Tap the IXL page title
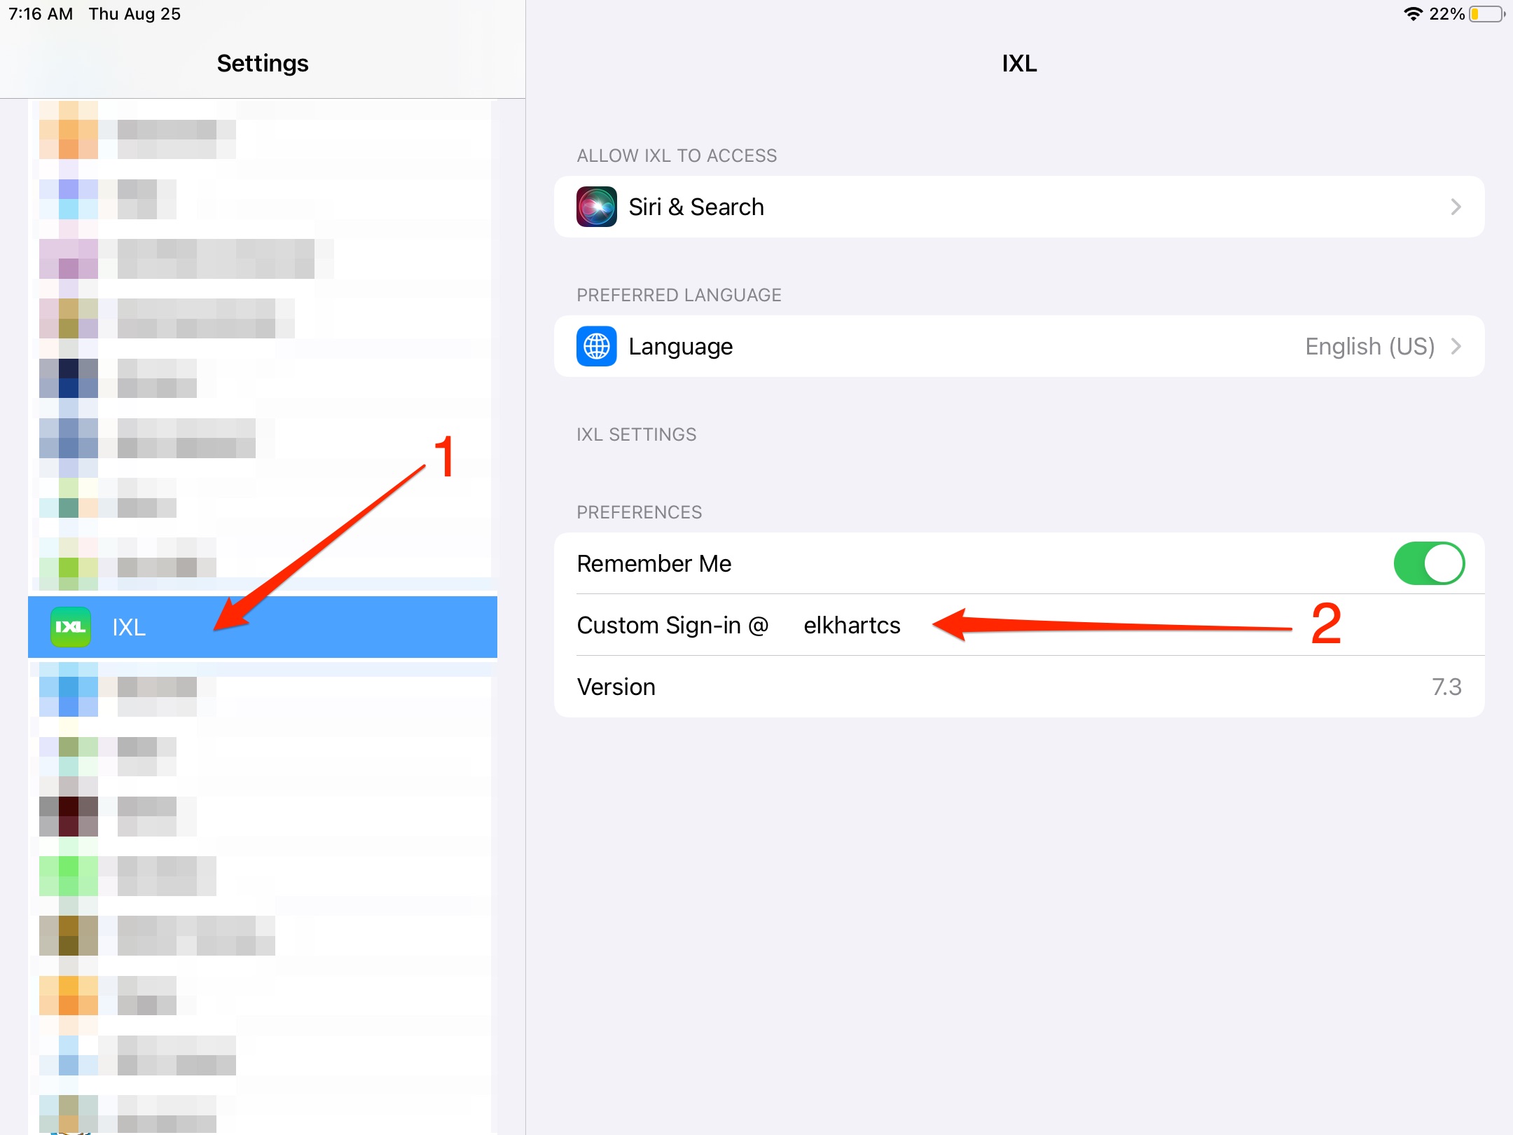1513x1135 pixels. (x=1019, y=63)
